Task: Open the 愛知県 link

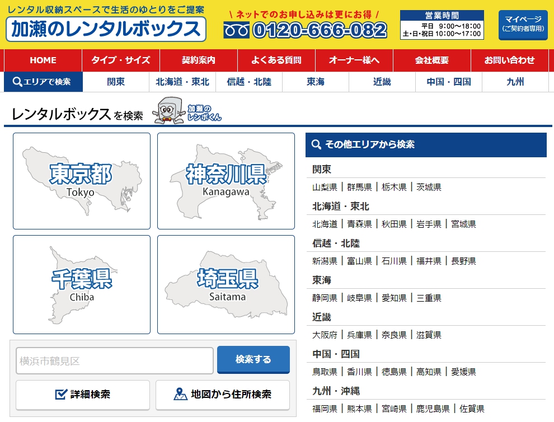Action: [x=394, y=298]
